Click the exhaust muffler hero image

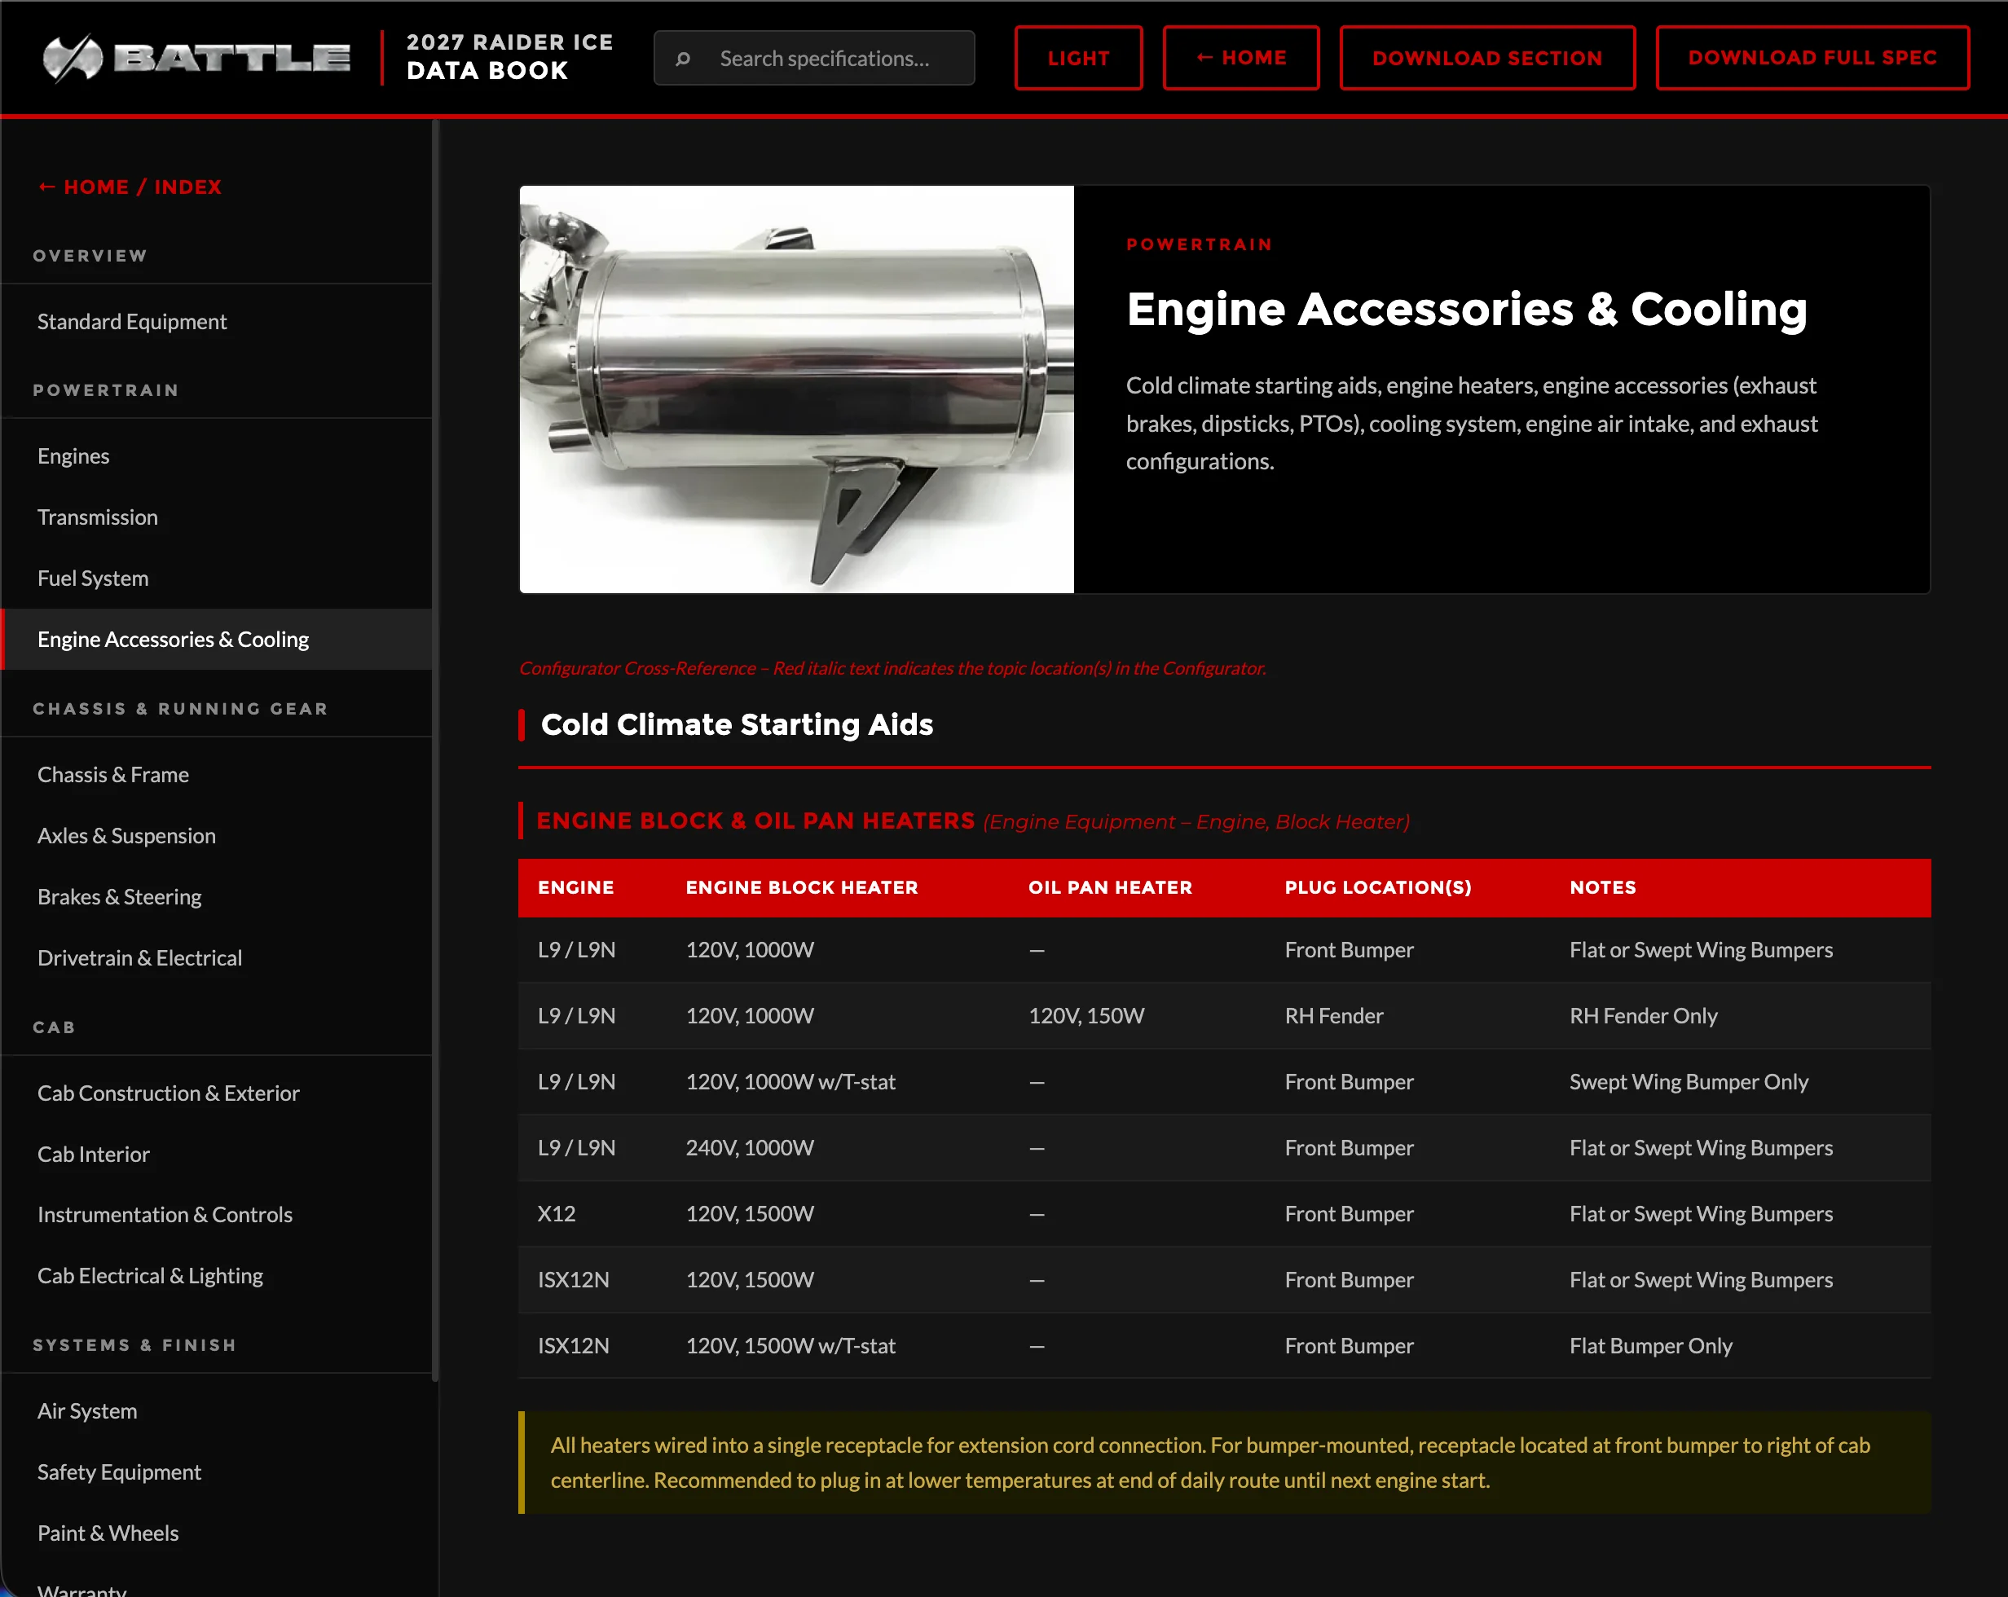796,389
